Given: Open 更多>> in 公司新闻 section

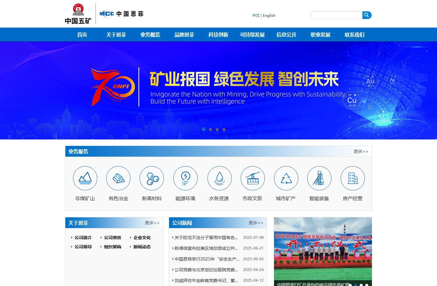Looking at the screenshot, I should (x=256, y=223).
